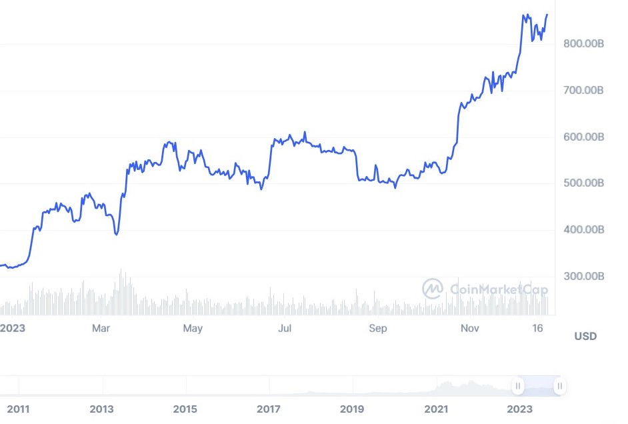Select the left pause-style range handle
628x424 pixels.
[519, 386]
